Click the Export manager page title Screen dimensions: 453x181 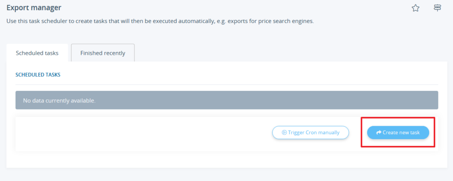pos(34,8)
